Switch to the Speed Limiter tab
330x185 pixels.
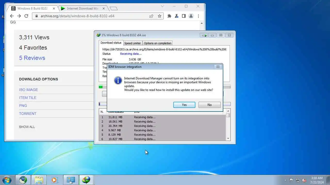[133, 43]
